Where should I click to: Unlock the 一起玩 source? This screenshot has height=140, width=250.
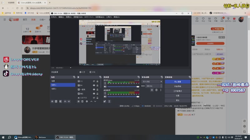click(x=97, y=89)
